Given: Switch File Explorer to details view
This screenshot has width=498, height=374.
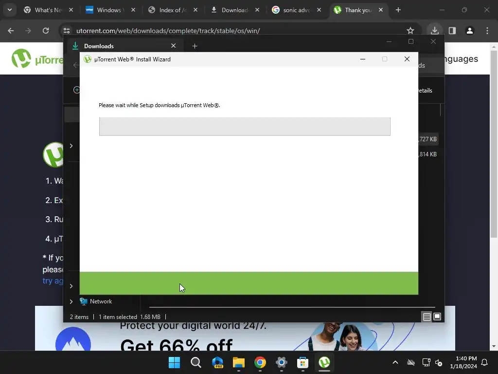Looking at the screenshot, I should 427,317.
